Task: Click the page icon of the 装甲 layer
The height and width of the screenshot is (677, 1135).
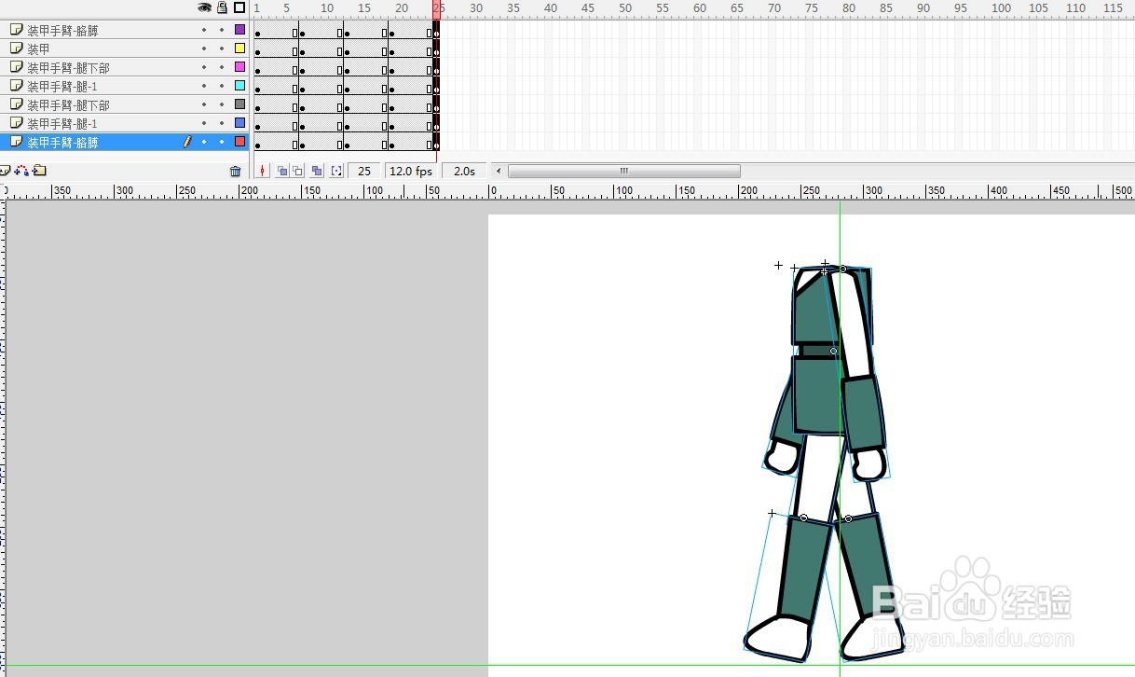Action: (x=16, y=48)
